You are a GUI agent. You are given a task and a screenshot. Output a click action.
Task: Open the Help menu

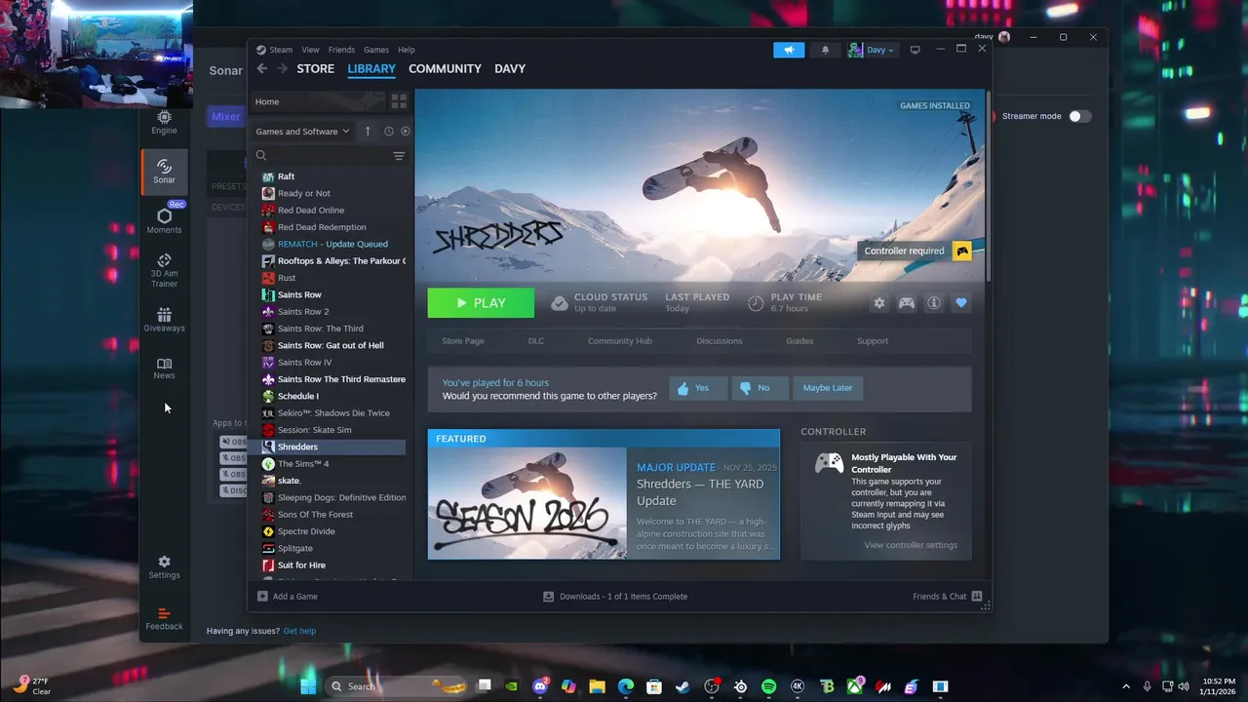[x=407, y=50]
